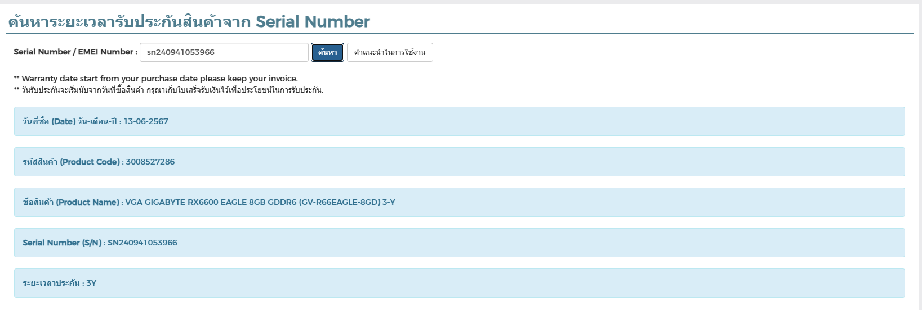
Task: Click the รหัสสินค้า (Product Code) label
Action: click(71, 162)
